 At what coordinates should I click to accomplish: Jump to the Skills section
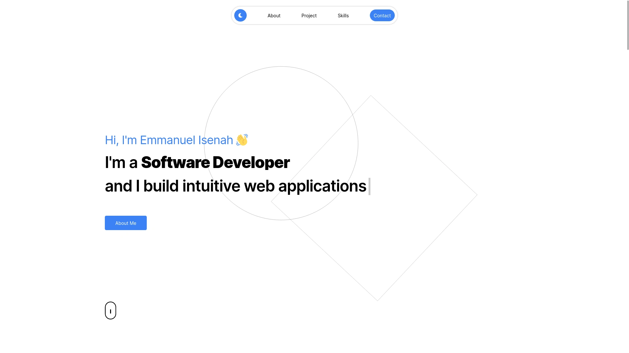[343, 16]
